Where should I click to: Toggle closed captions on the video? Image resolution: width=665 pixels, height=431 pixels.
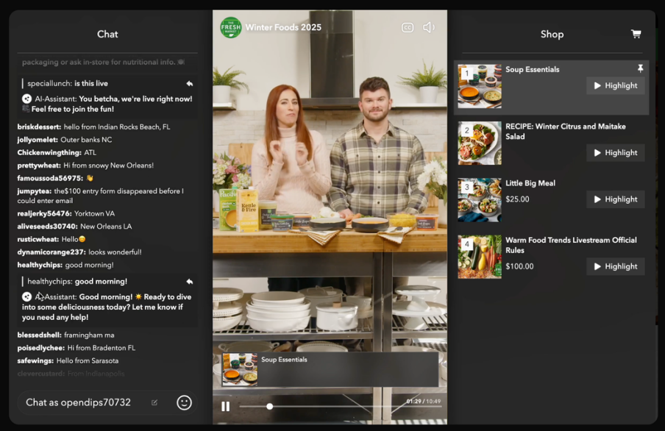[x=407, y=28]
